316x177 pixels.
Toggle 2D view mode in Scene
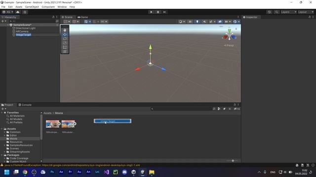pyautogui.click(x=190, y=22)
